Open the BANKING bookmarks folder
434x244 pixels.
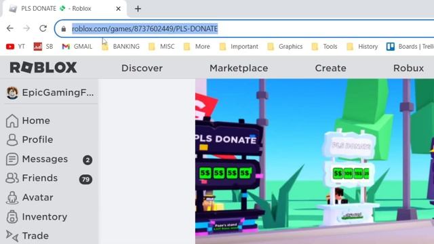click(x=121, y=47)
